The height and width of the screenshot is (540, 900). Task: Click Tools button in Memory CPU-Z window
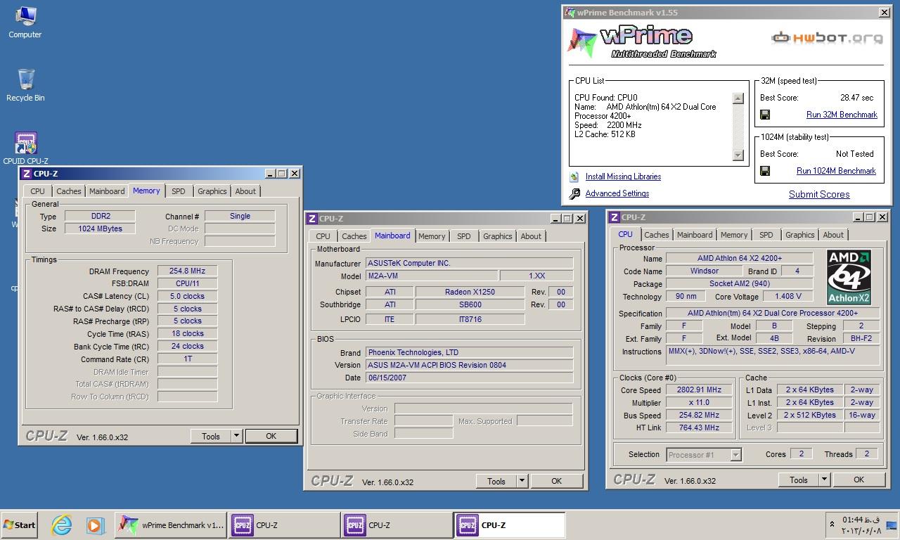211,437
